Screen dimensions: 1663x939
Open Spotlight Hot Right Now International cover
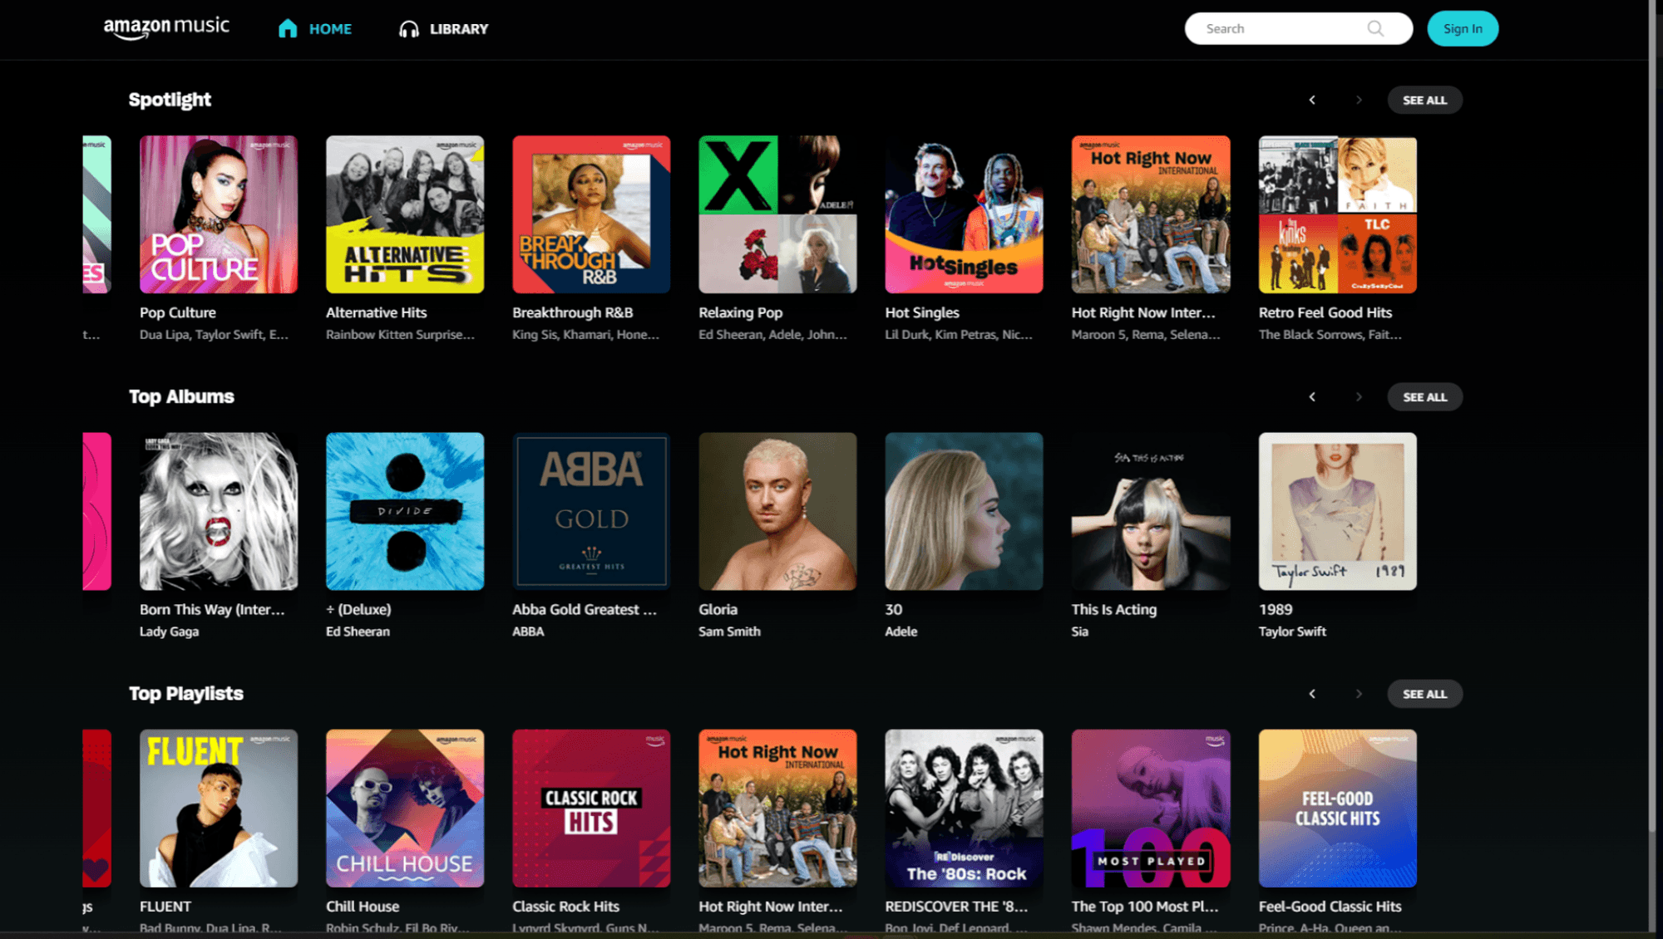[x=1151, y=214]
